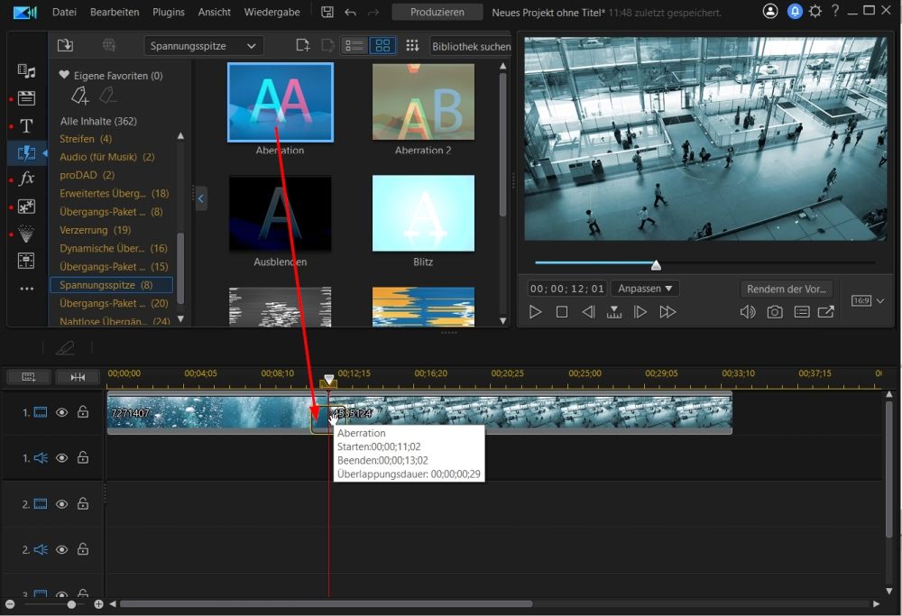Stop the preview playback
Viewport: 902px width, 616px height.
[561, 312]
